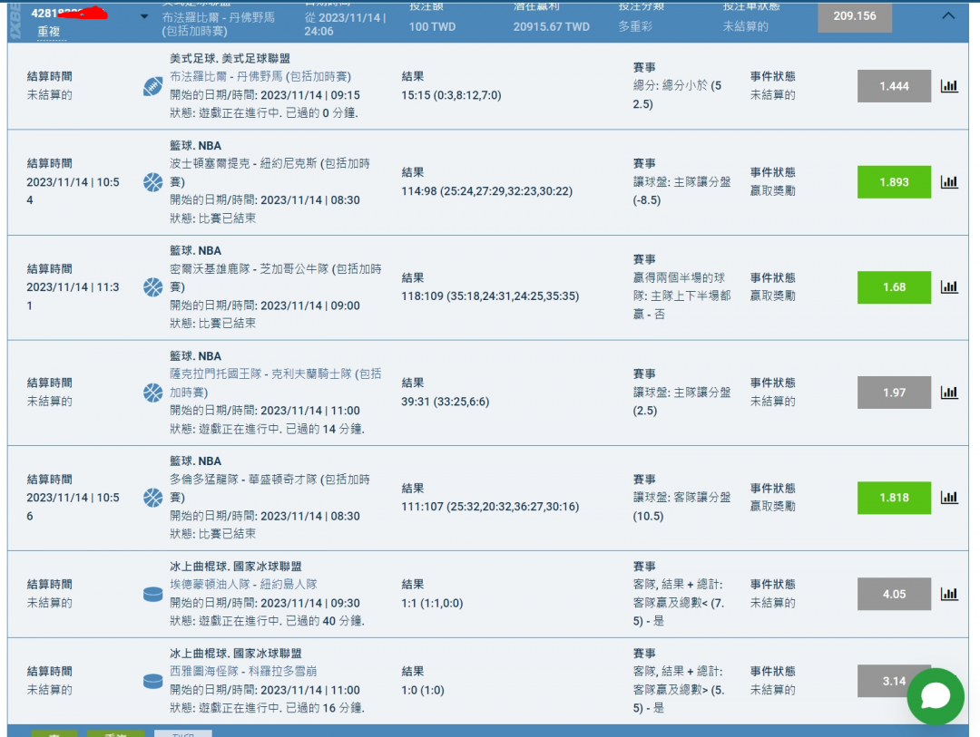Image resolution: width=980 pixels, height=737 pixels.
Task: Click the 美式足球. 美式足球聯盟 league heading
Action: tap(230, 58)
